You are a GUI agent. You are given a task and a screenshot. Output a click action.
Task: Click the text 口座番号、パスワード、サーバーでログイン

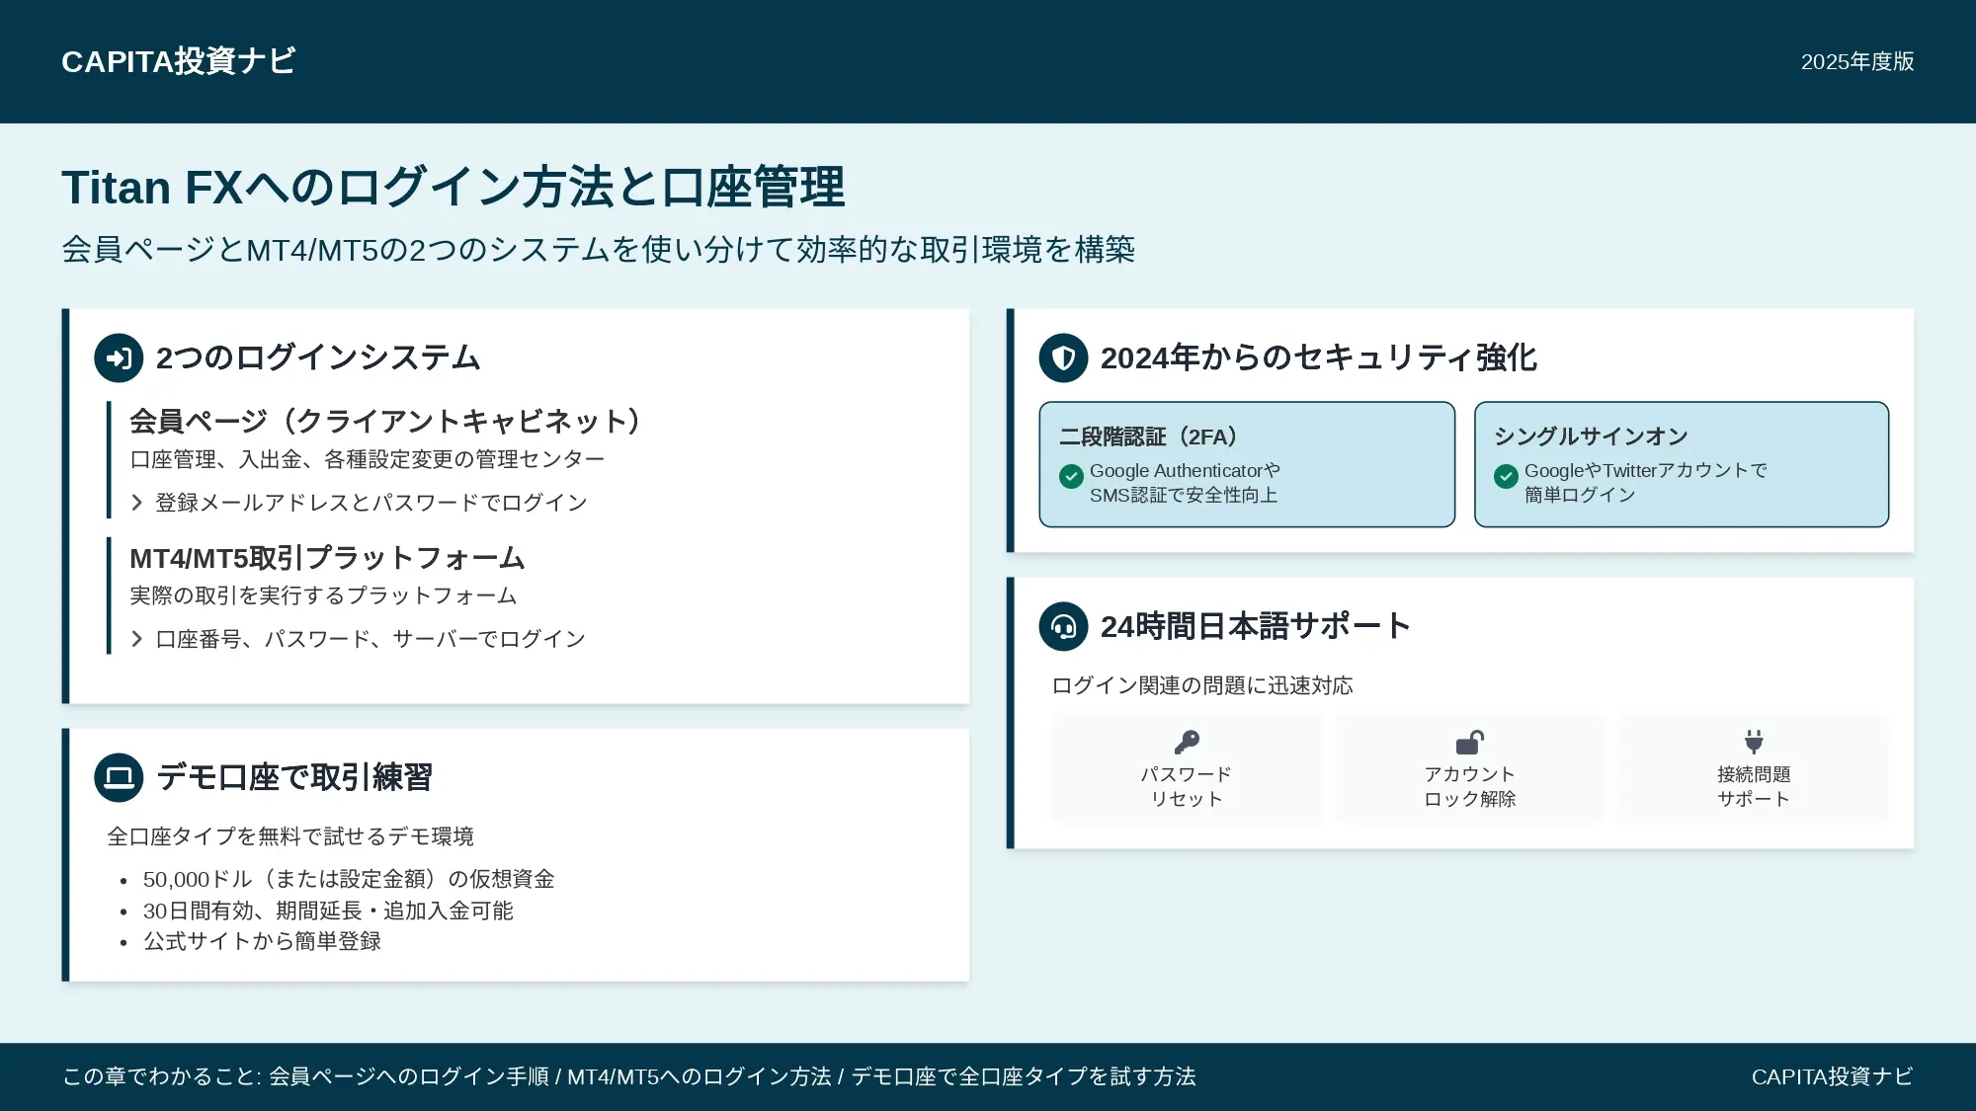370,639
